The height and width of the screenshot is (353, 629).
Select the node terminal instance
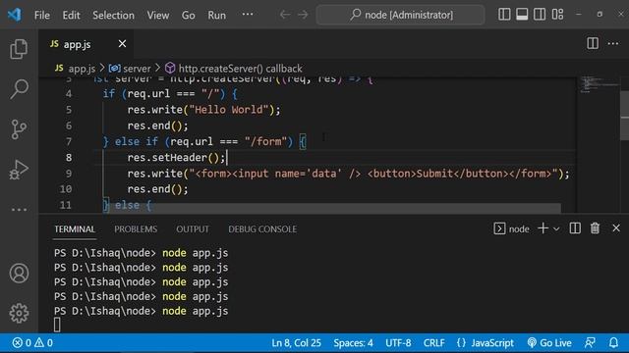pos(511,228)
